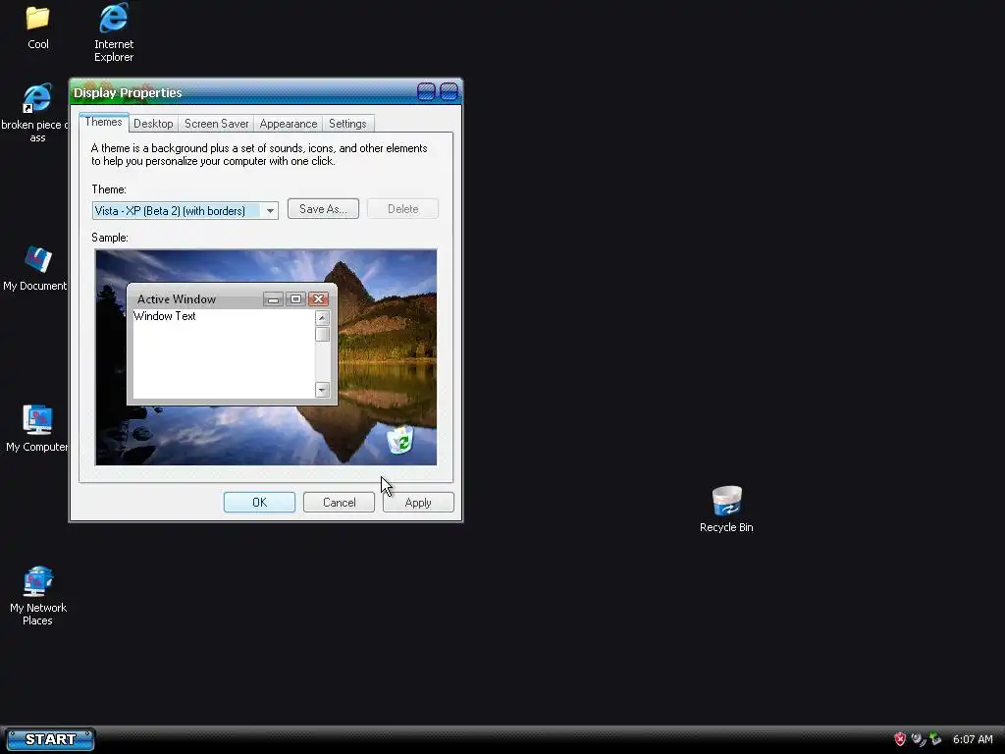Click the volume/device icon in system tray
This screenshot has height=754, width=1005.
[x=919, y=739]
